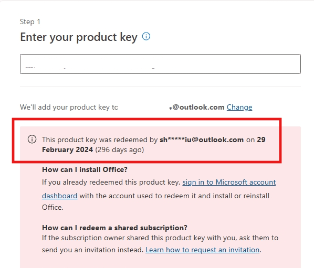Screen dimensions: 314x268
Task: Click the How can I redeem a shared subscription? heading
Action: pos(114,228)
